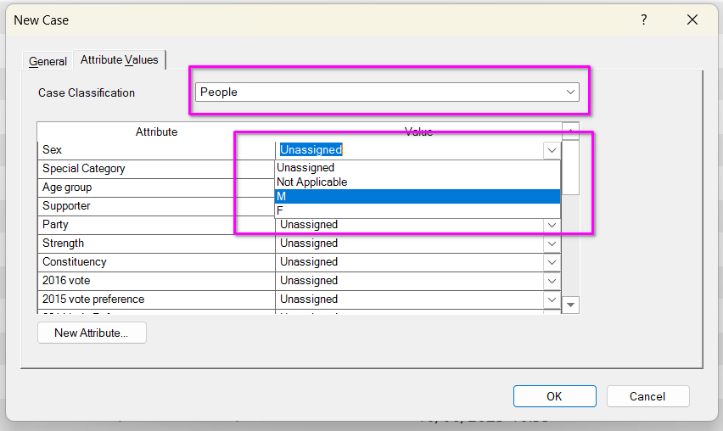This screenshot has height=431, width=723.
Task: Choose M from the Sex list
Action: point(417,196)
